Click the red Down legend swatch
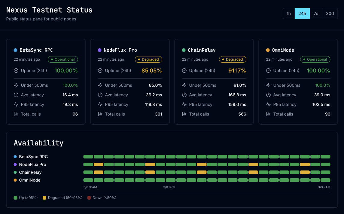Screen dimensions: 344x214 pyautogui.click(x=89, y=198)
